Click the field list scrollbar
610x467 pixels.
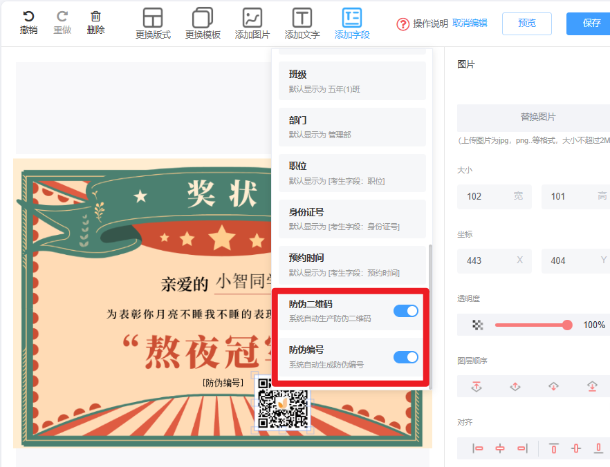430,316
